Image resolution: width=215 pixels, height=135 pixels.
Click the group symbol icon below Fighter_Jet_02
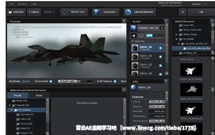[x=134, y=36]
